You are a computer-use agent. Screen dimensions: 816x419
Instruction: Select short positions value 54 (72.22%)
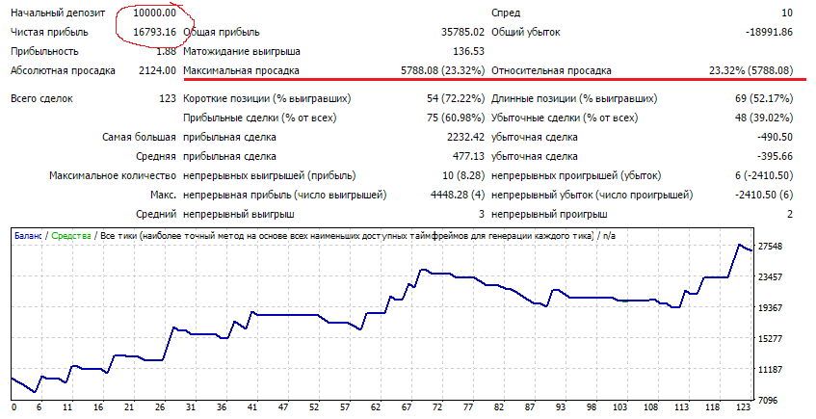pyautogui.click(x=456, y=98)
